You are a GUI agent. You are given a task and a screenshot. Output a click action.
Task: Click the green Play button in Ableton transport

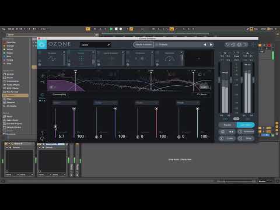(x=111, y=29)
